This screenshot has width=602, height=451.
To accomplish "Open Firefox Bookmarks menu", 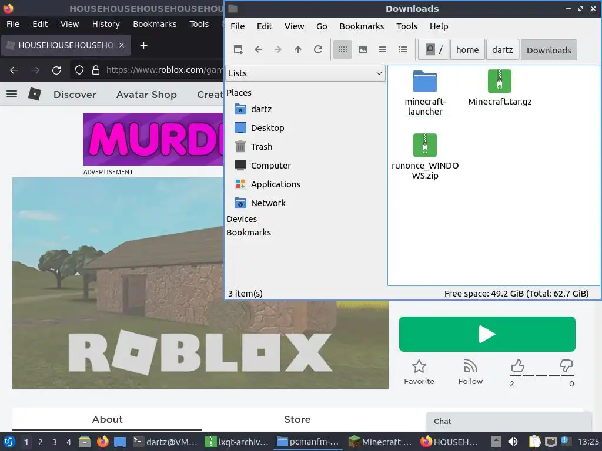I will (x=155, y=24).
